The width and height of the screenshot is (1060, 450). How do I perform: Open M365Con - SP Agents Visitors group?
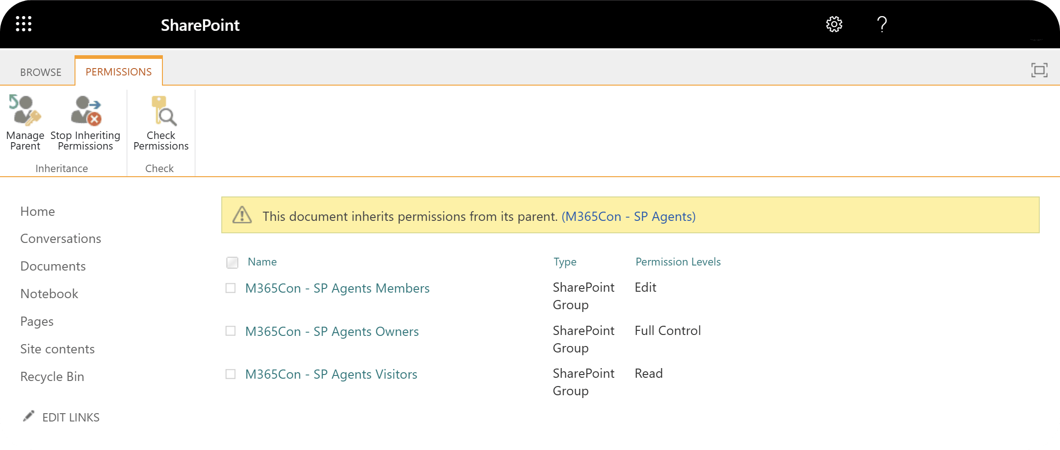(x=331, y=374)
